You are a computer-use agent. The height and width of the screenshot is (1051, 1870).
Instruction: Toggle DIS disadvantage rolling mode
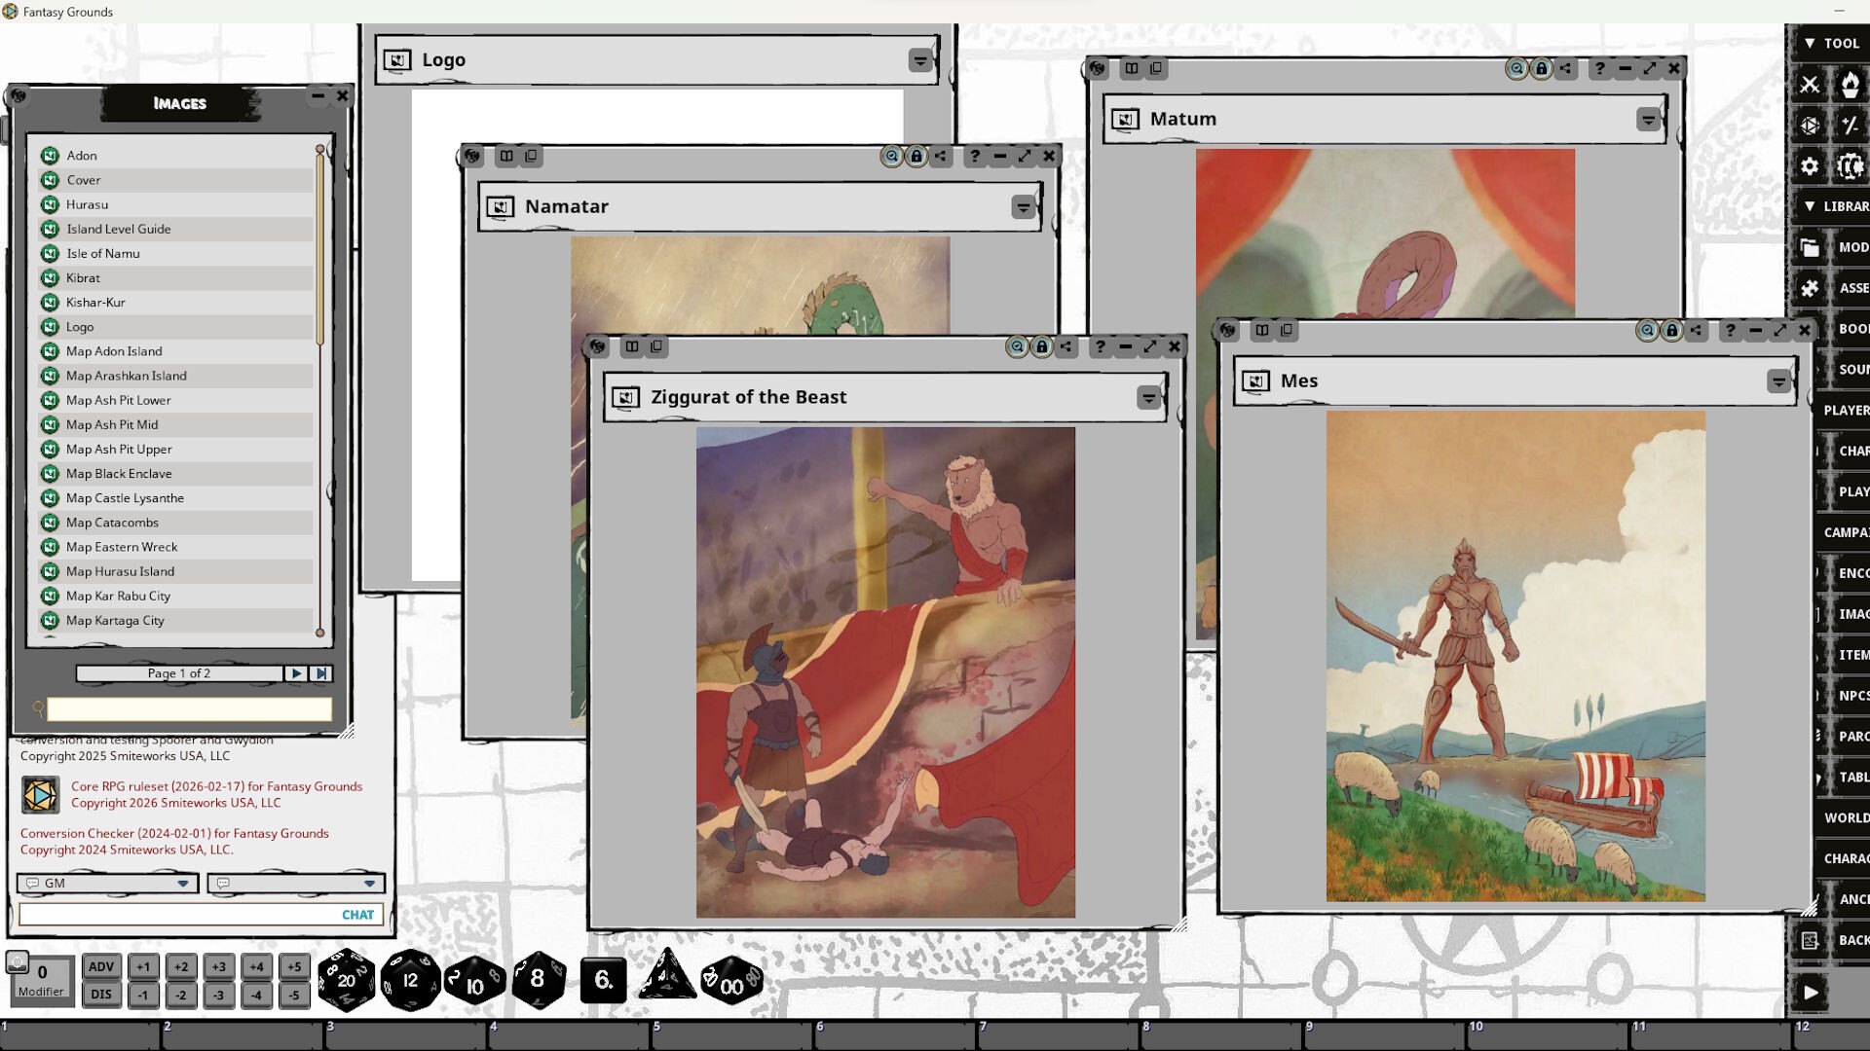(x=101, y=995)
